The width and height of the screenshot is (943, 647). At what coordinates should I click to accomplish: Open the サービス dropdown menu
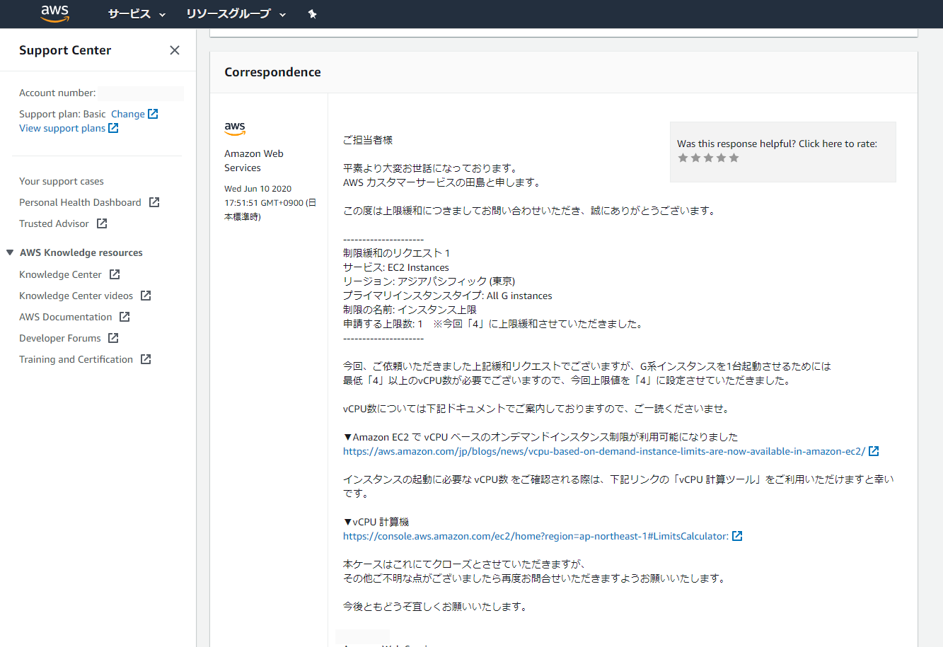click(137, 14)
